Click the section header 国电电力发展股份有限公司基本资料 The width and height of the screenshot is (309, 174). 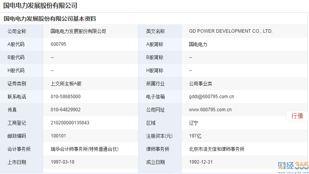(50, 19)
